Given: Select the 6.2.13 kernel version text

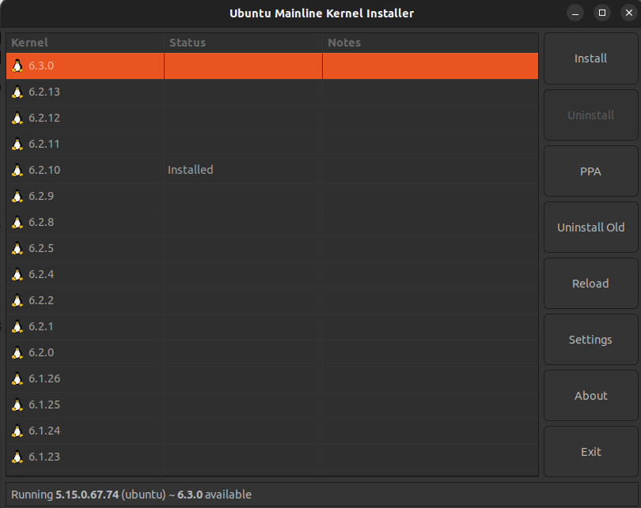Looking at the screenshot, I should tap(44, 92).
